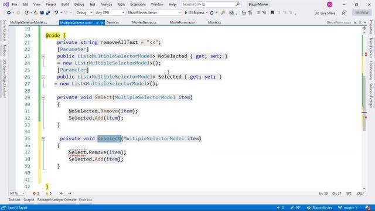Open the Solution Explorer side panel tab
375x211 pixels.
371,95
